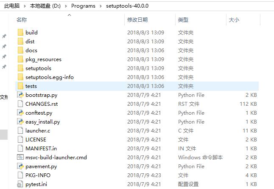Select conftest.py file name

pyautogui.click(x=39, y=113)
